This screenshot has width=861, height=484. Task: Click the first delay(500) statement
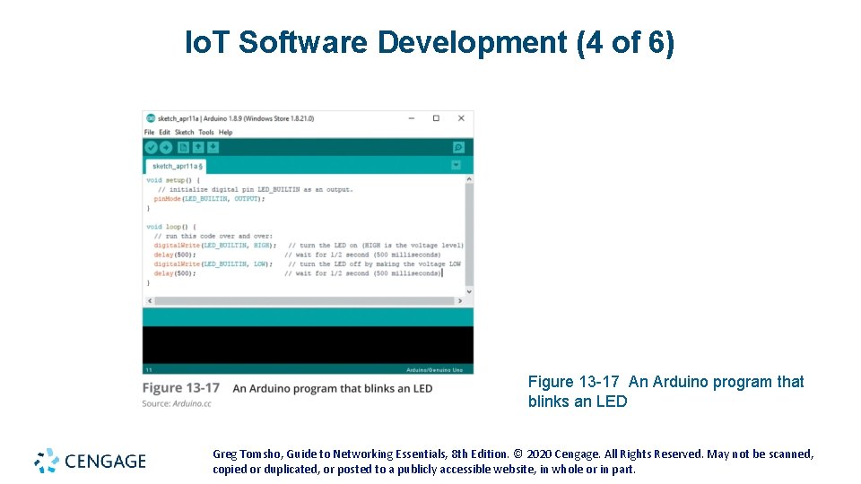pyautogui.click(x=175, y=255)
